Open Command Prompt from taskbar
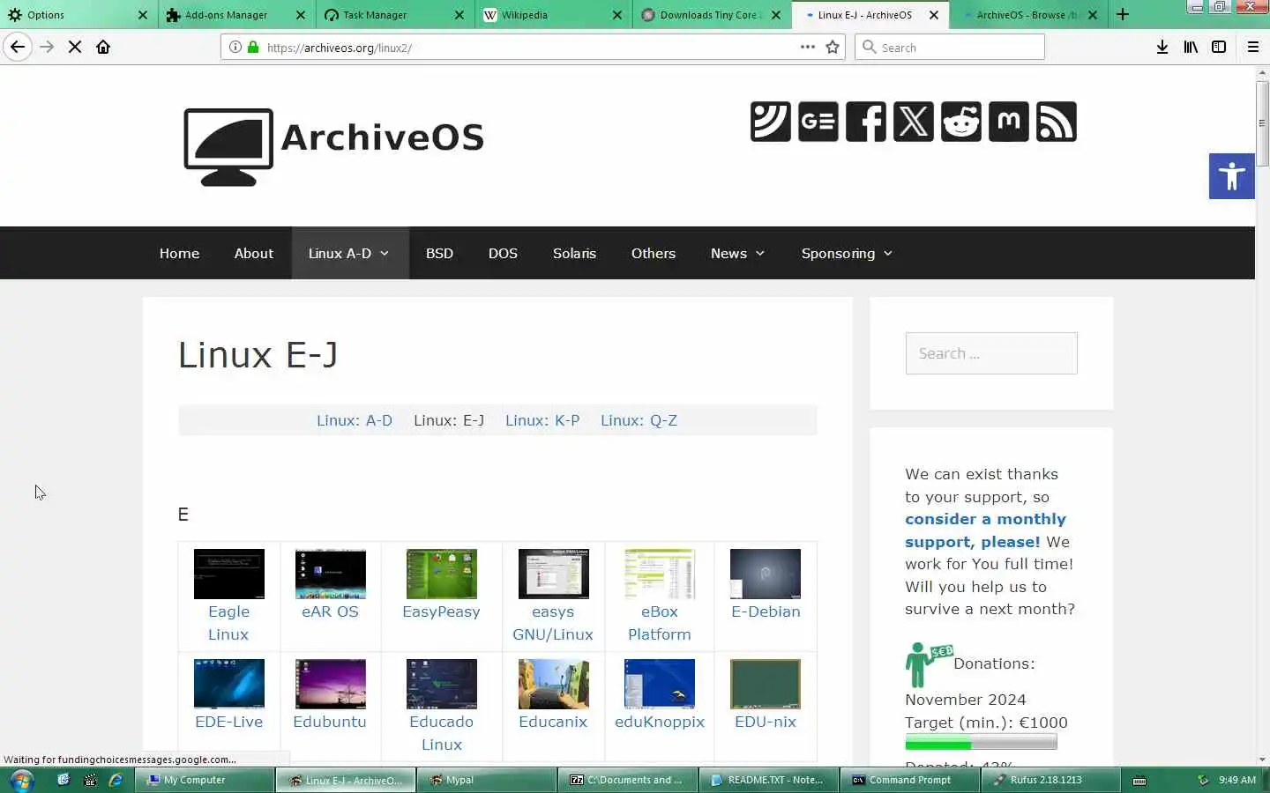1270x793 pixels. [x=909, y=780]
